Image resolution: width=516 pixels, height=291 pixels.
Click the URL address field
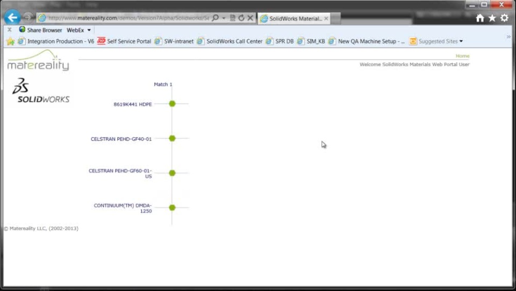[x=128, y=18]
